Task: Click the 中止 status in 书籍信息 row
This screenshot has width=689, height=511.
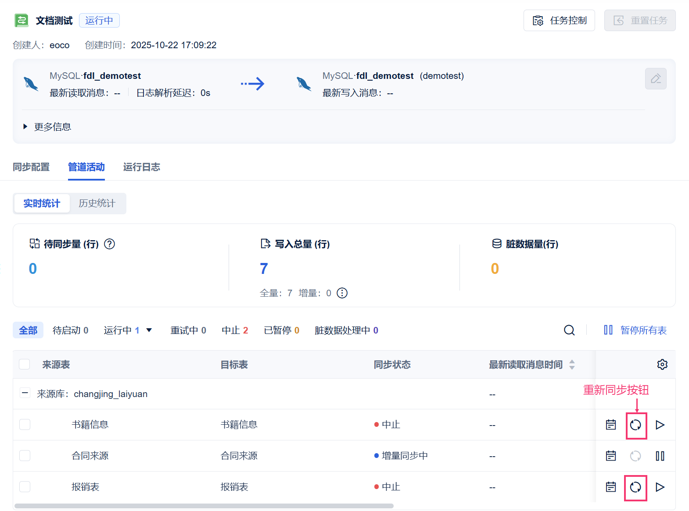Action: coord(387,425)
